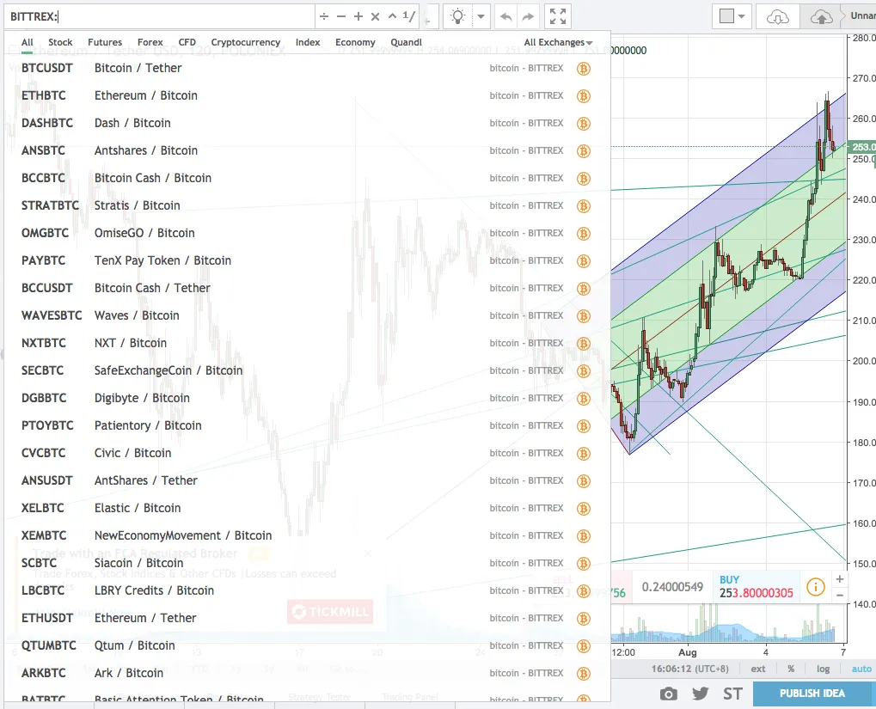Select the Economy category tab
This screenshot has height=709, width=876.
coord(355,42)
